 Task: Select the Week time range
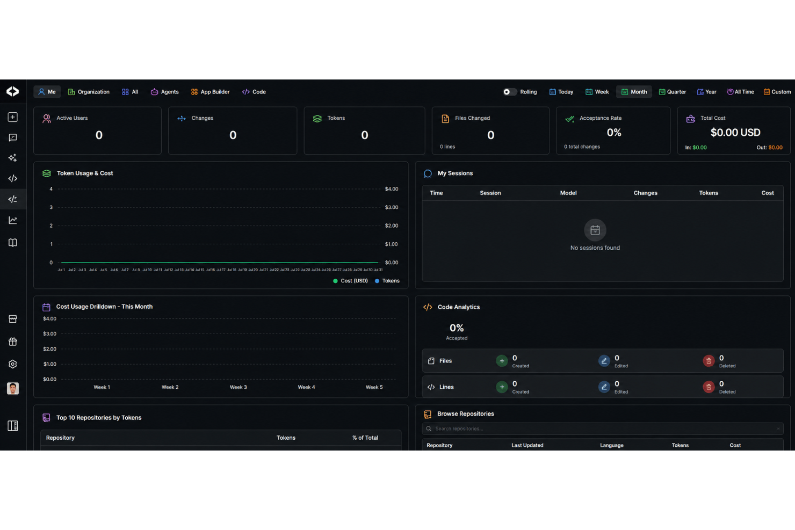tap(597, 92)
